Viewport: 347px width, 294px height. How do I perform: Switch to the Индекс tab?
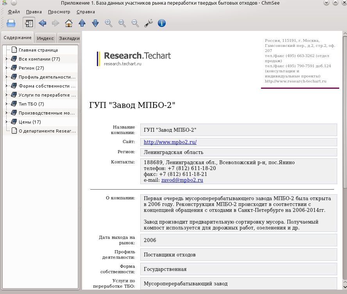[x=45, y=38]
